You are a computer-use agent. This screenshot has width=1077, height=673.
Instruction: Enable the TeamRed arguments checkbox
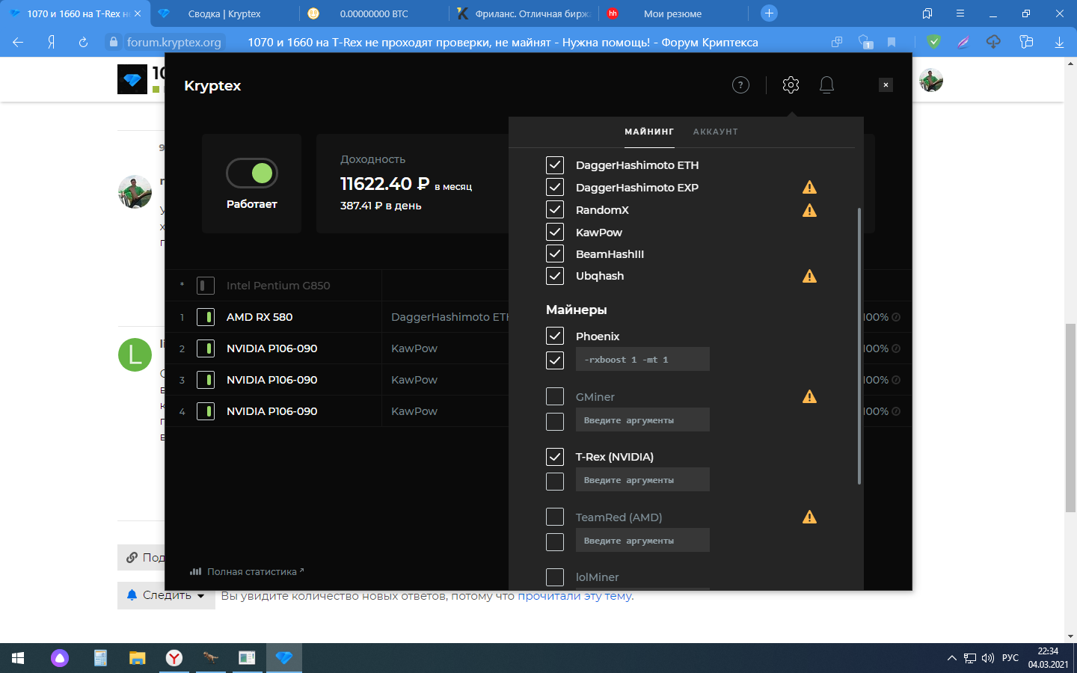[555, 542]
